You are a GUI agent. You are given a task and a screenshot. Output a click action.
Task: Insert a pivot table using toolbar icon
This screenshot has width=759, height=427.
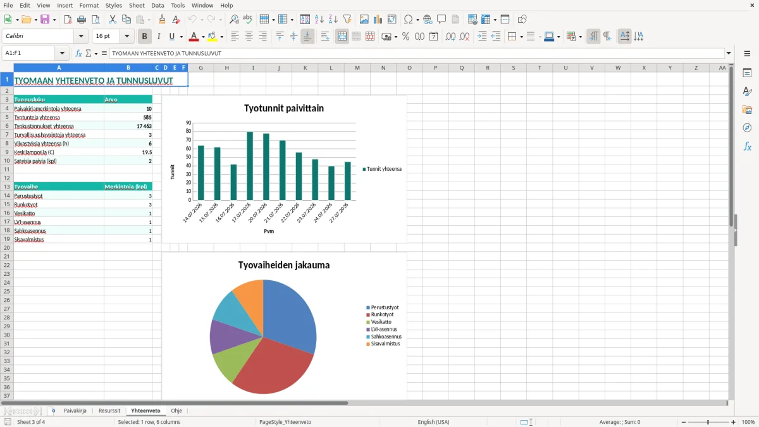tap(392, 20)
